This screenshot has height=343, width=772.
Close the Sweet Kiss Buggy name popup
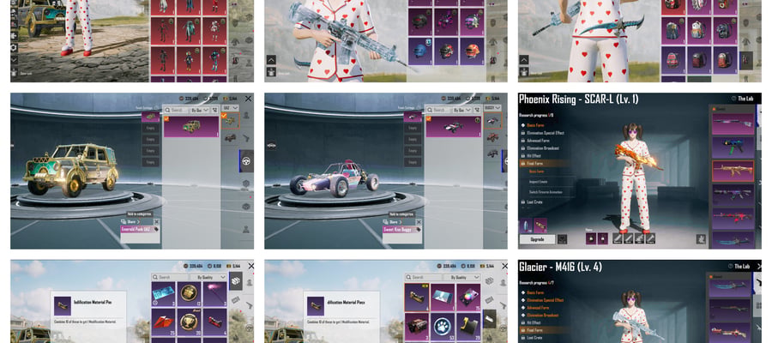click(x=418, y=222)
